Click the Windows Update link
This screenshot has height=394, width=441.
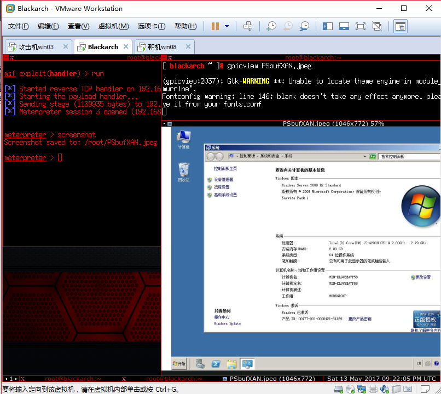(x=227, y=324)
